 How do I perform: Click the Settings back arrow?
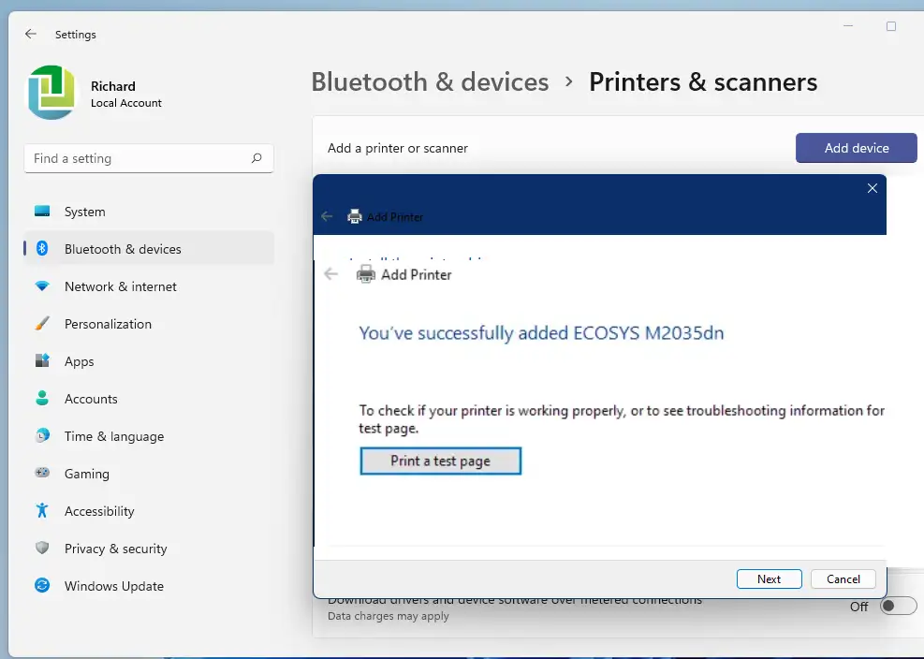(31, 35)
